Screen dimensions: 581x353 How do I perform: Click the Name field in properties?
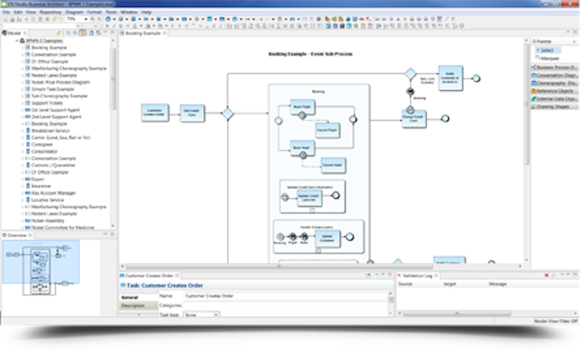click(x=285, y=296)
